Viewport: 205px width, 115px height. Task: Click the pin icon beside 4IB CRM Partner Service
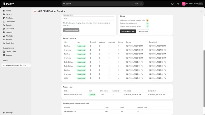click(x=29, y=65)
